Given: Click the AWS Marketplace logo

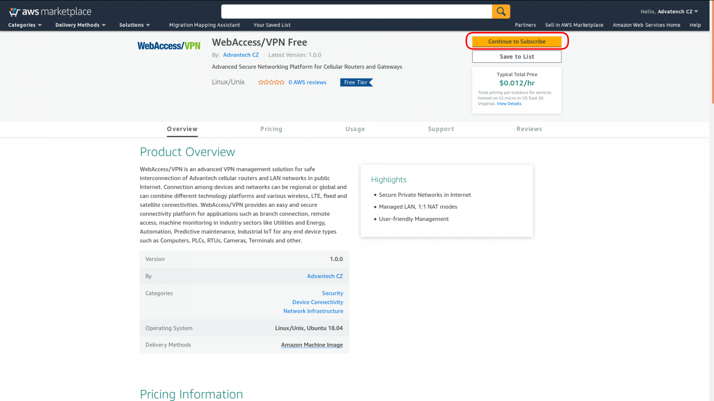Looking at the screenshot, I should (50, 12).
